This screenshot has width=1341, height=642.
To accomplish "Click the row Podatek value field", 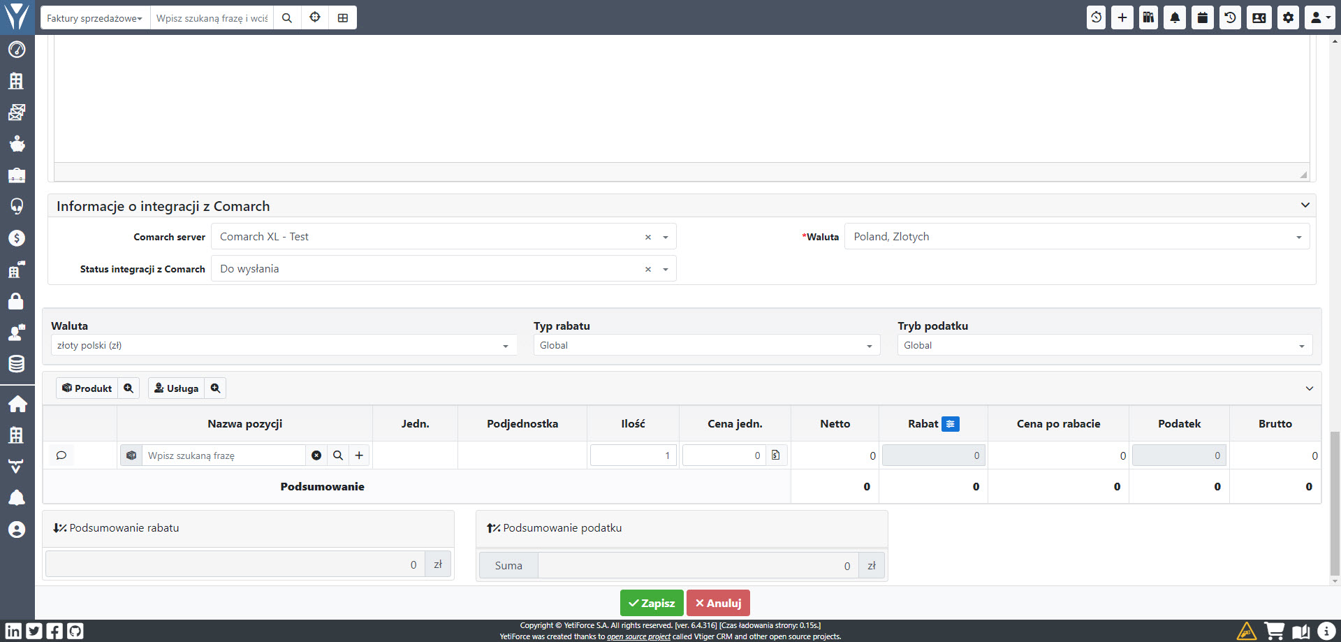I will [x=1179, y=455].
